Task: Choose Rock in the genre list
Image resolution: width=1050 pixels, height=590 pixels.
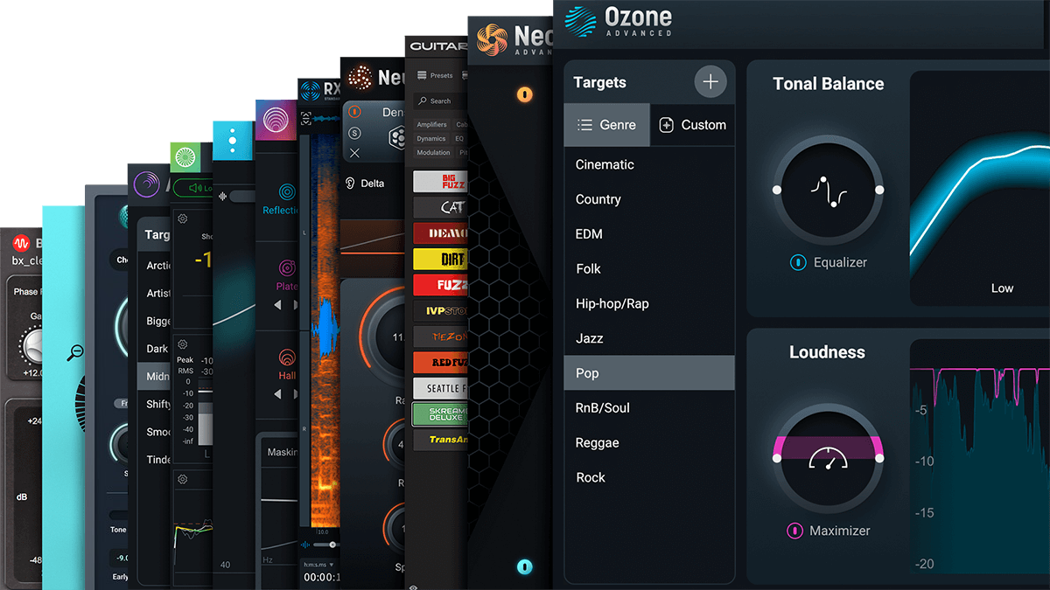Action: coord(649,477)
